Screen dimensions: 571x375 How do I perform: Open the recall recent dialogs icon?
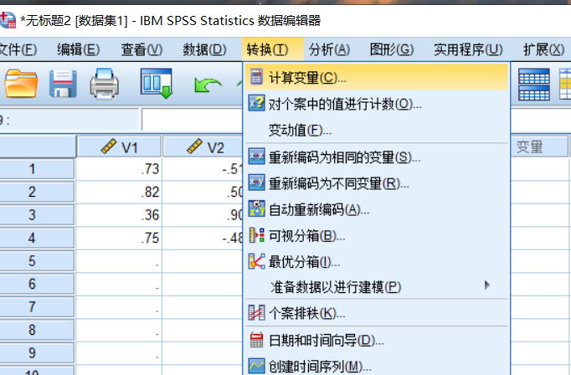click(157, 84)
